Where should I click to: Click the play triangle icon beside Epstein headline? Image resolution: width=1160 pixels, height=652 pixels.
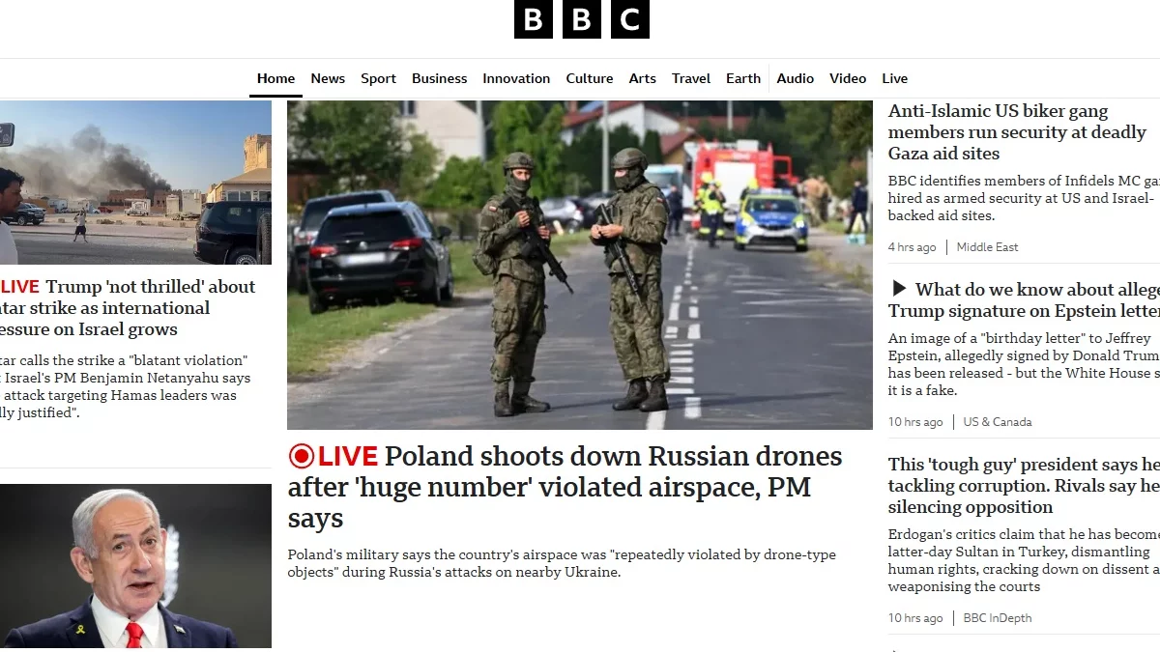pyautogui.click(x=899, y=289)
